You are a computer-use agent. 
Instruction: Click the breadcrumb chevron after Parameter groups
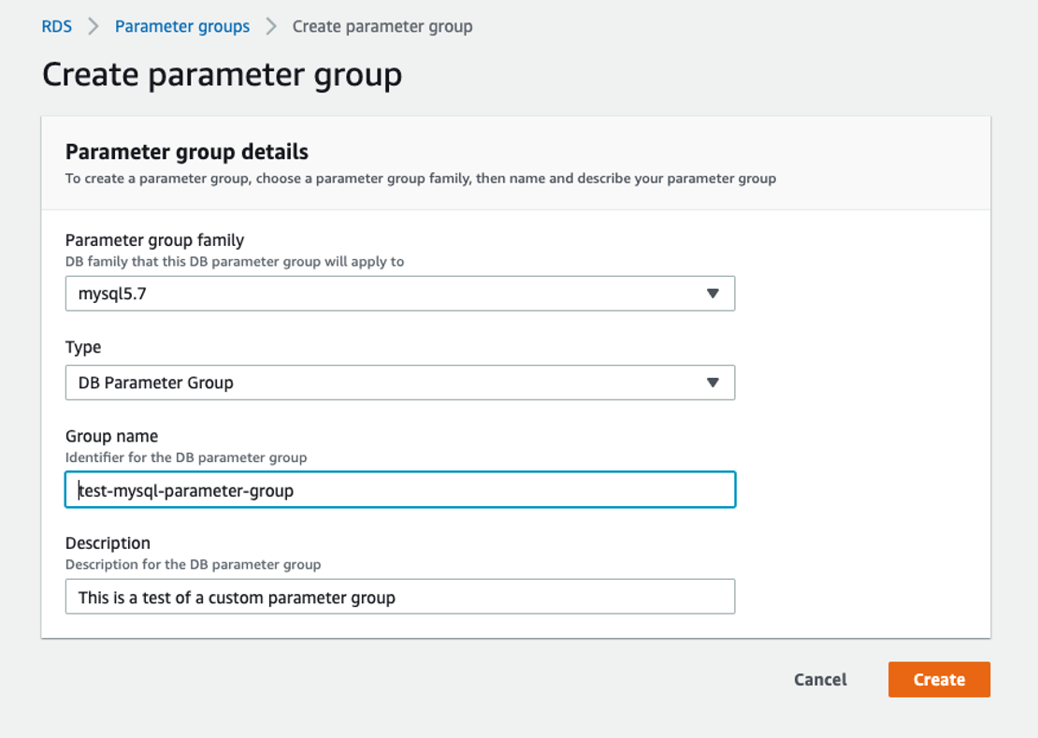point(271,26)
